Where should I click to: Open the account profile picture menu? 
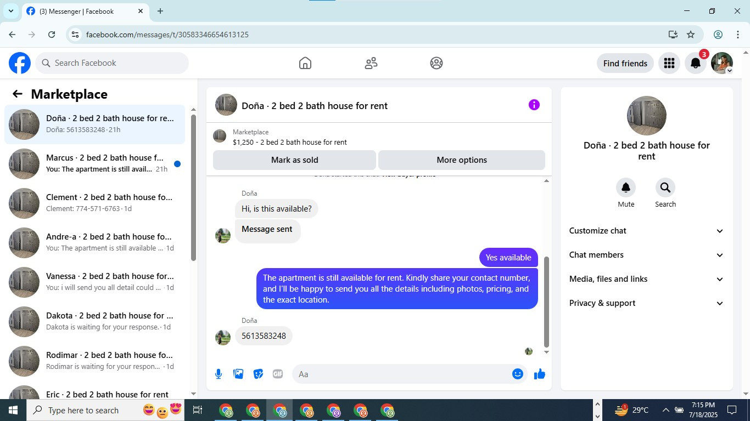pyautogui.click(x=722, y=63)
